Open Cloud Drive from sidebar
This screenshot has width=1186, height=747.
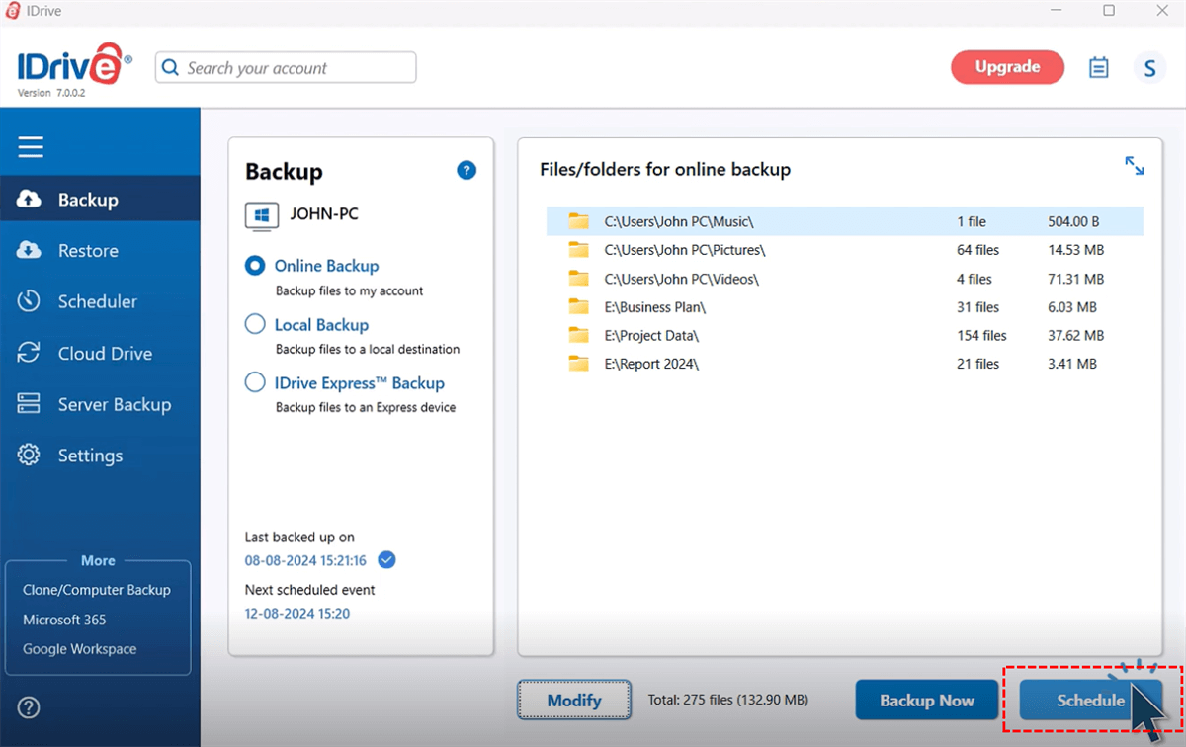coord(104,354)
